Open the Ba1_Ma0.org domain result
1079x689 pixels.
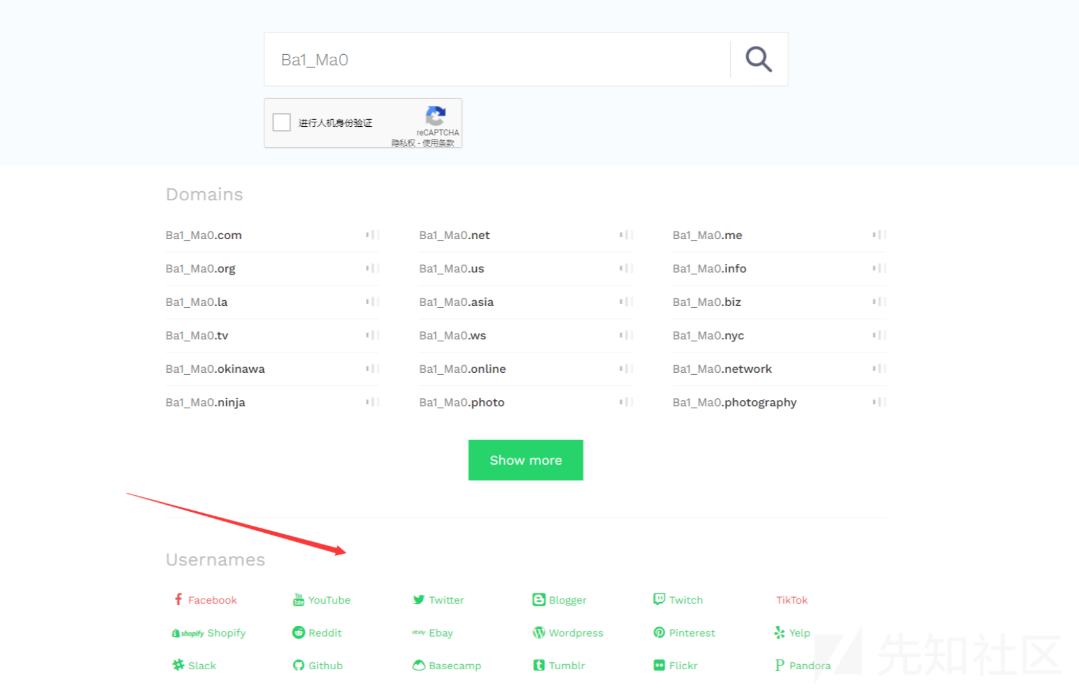pyautogui.click(x=201, y=269)
